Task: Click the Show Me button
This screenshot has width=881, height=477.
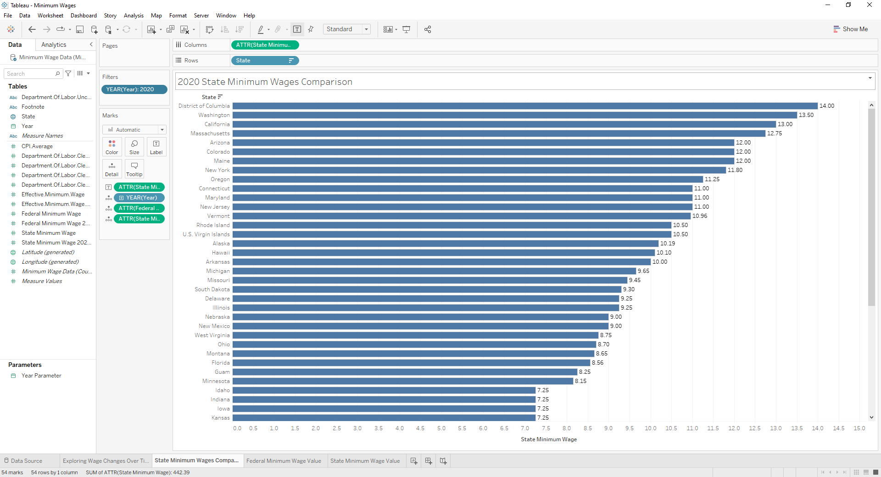Action: click(x=851, y=29)
